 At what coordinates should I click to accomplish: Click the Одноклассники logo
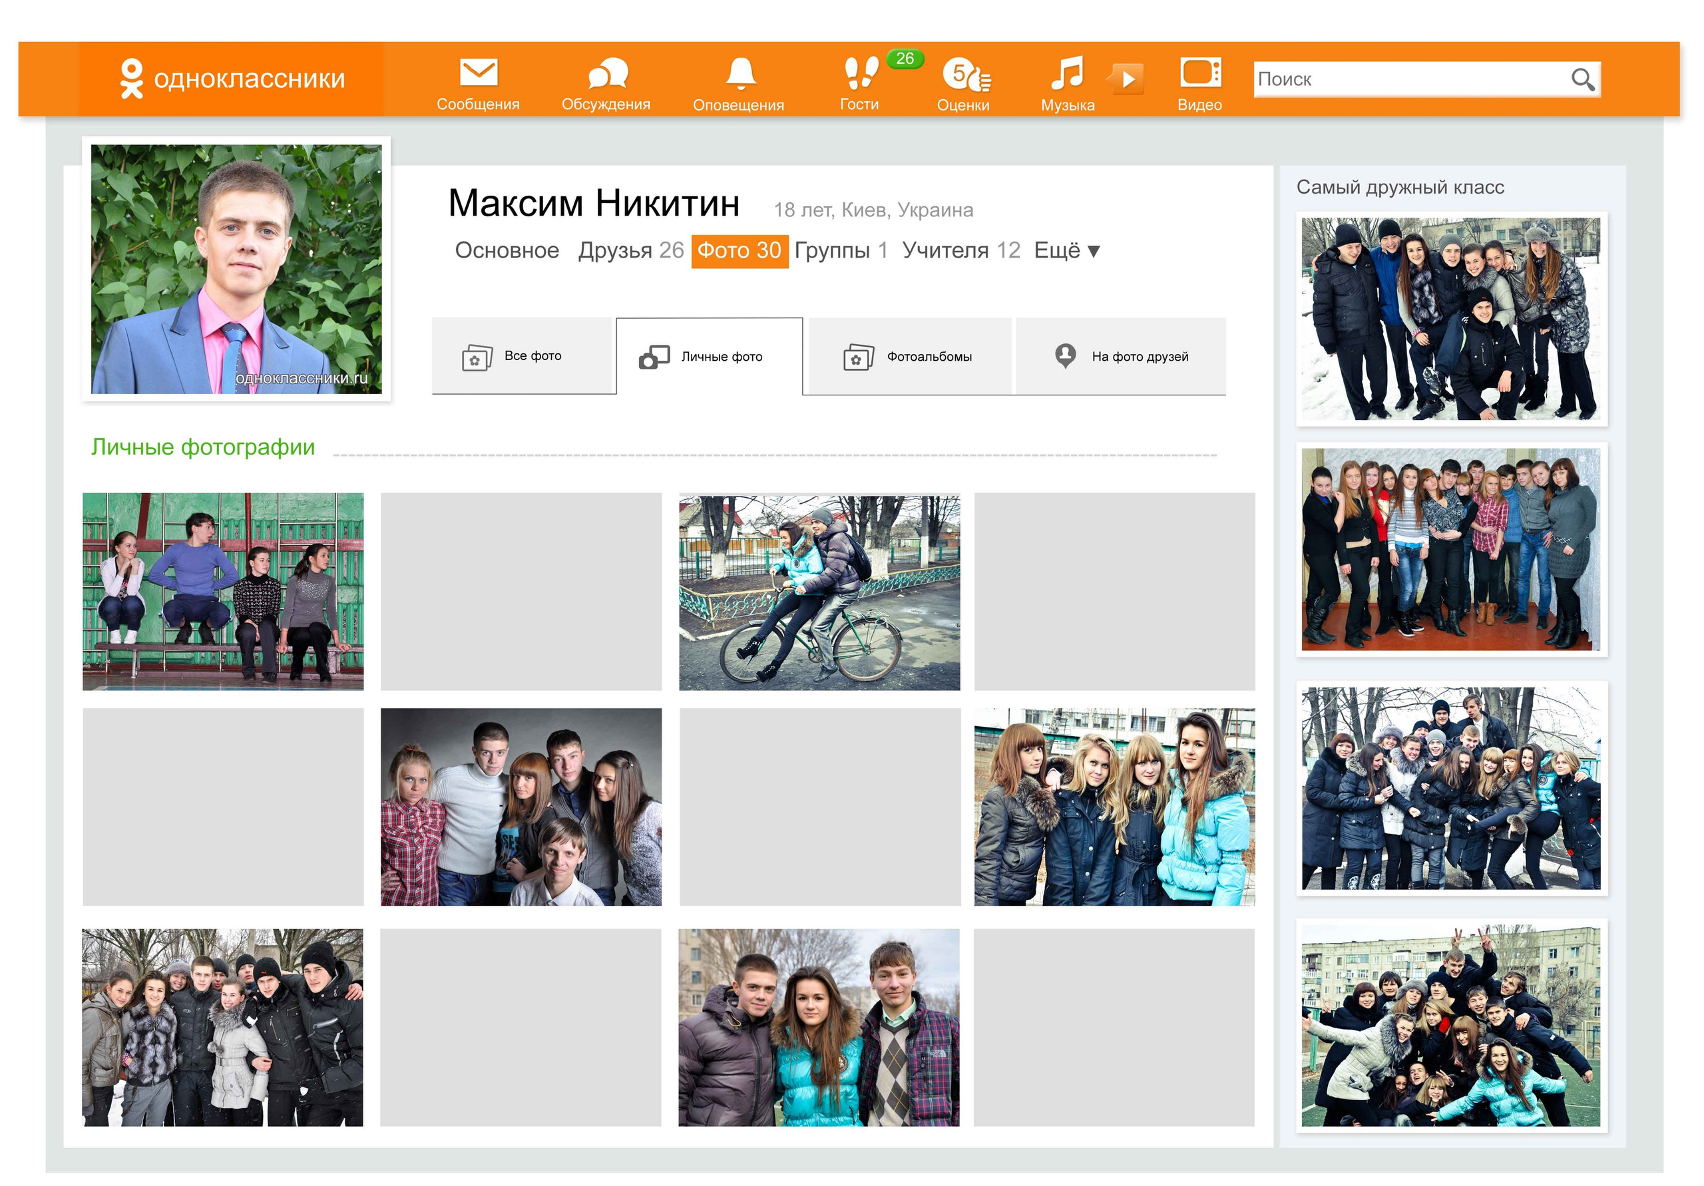(x=232, y=79)
